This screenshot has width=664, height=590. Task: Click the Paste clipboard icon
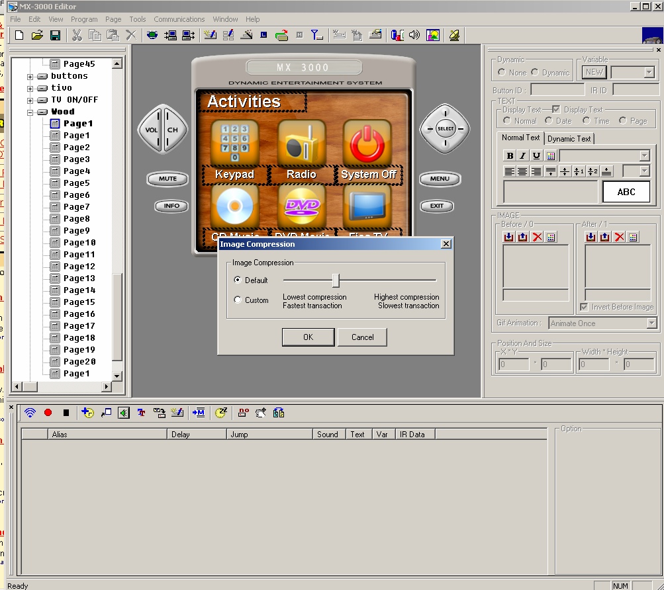click(x=113, y=35)
